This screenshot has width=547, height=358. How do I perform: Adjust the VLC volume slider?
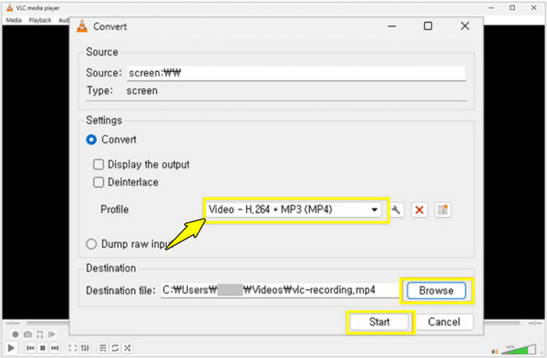[x=519, y=349]
